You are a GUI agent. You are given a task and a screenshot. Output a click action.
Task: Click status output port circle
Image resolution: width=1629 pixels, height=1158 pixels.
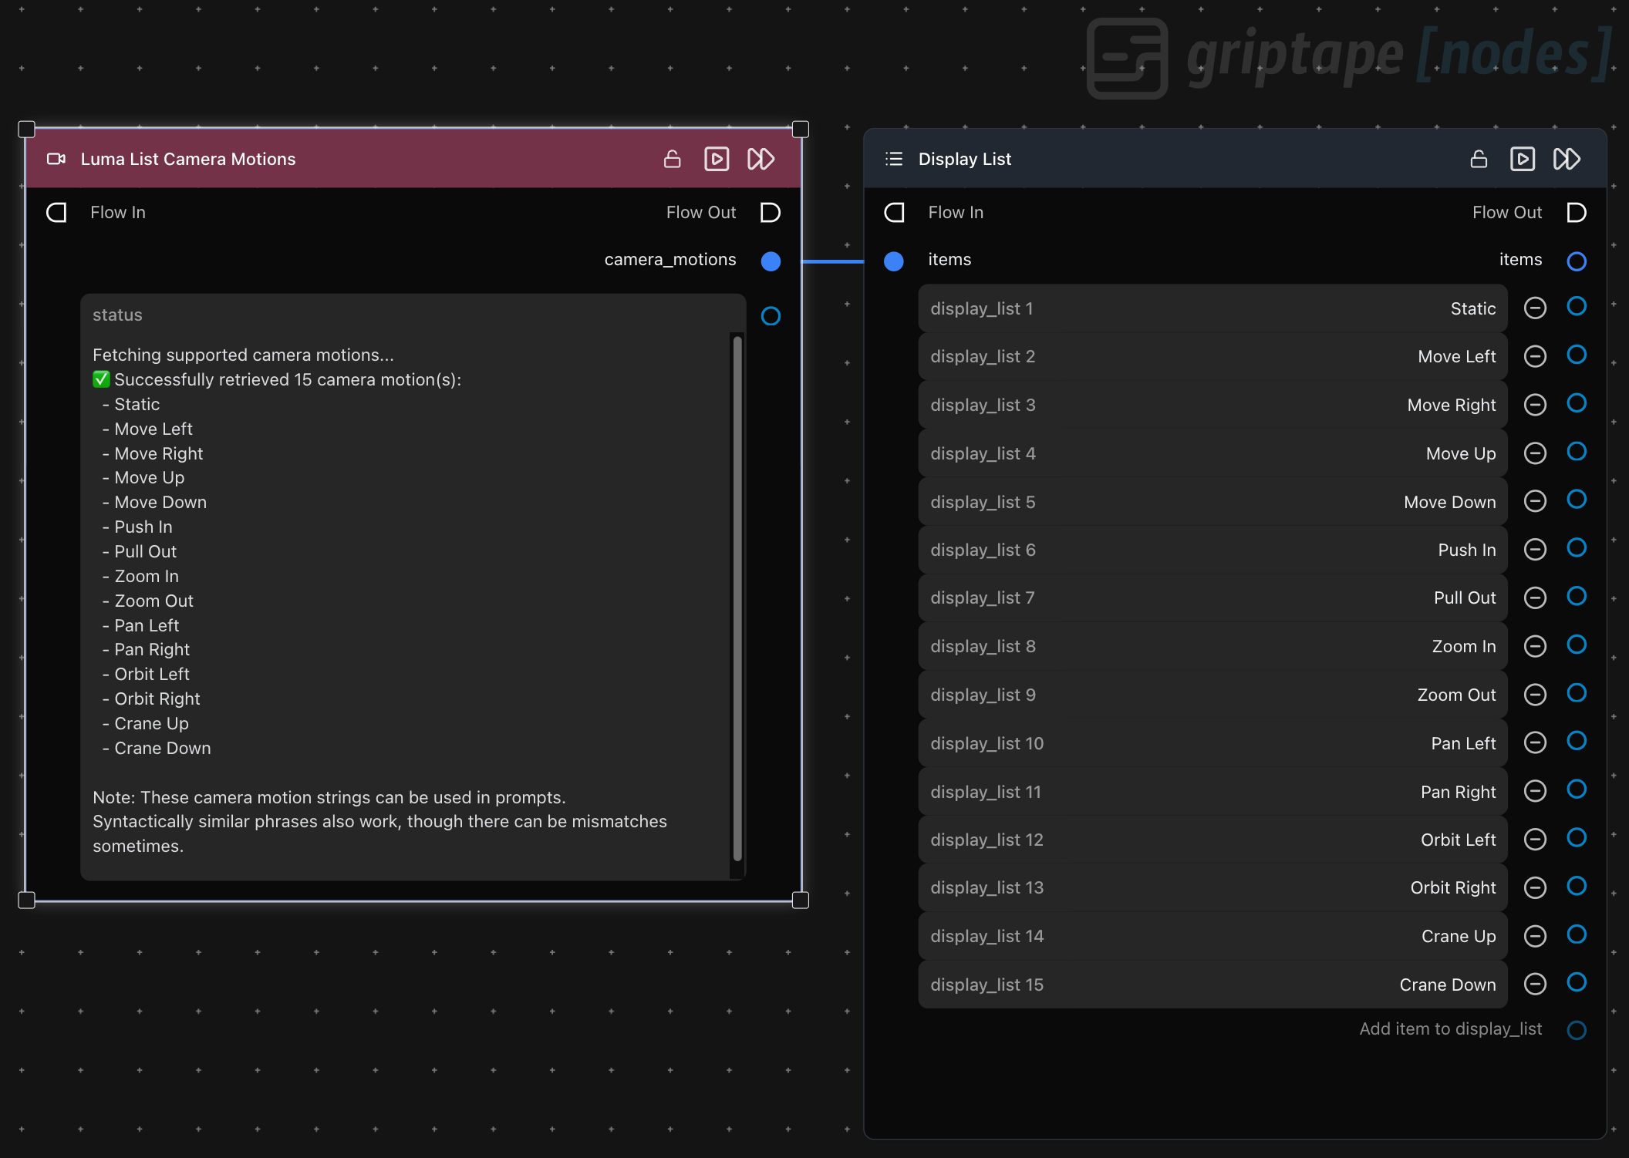[770, 316]
